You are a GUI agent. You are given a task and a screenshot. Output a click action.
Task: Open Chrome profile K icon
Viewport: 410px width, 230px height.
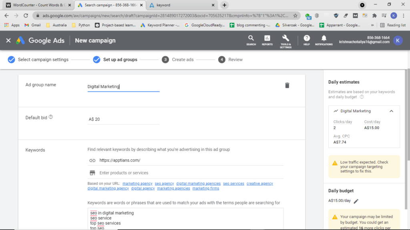point(394,16)
